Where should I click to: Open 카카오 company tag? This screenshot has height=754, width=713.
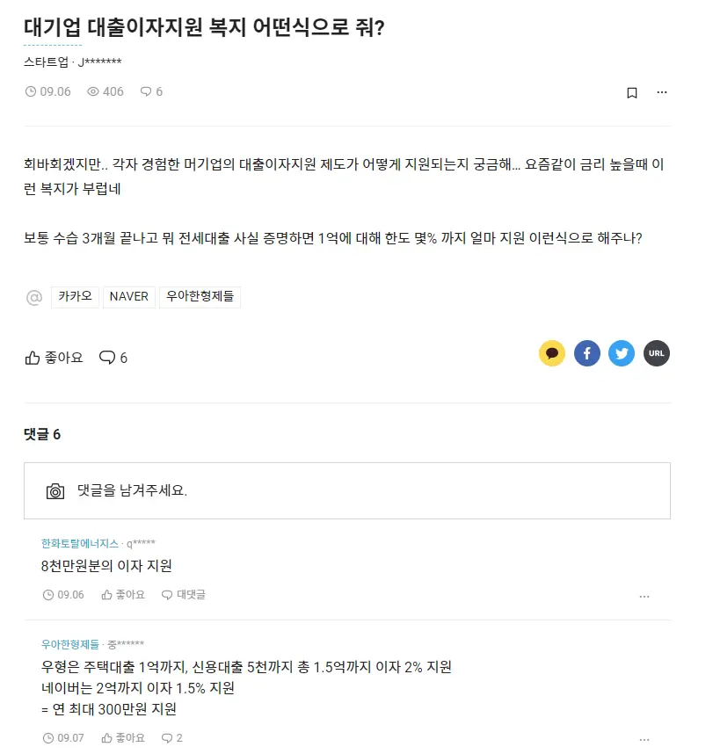(75, 297)
